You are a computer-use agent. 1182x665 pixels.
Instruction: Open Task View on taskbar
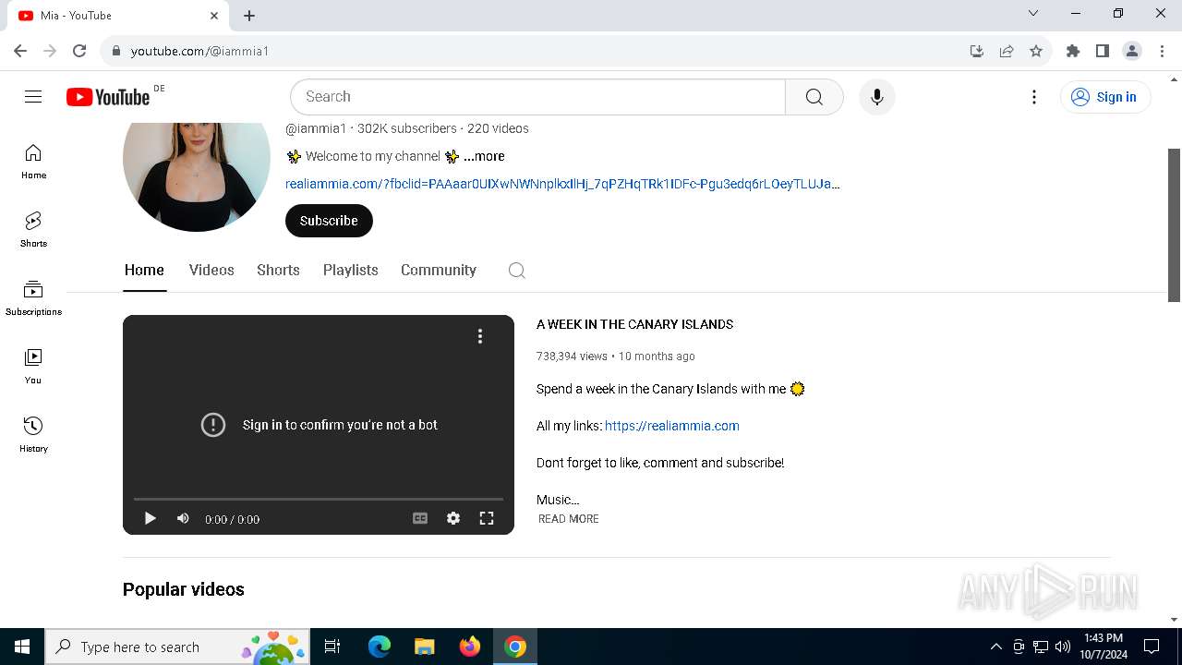click(332, 647)
